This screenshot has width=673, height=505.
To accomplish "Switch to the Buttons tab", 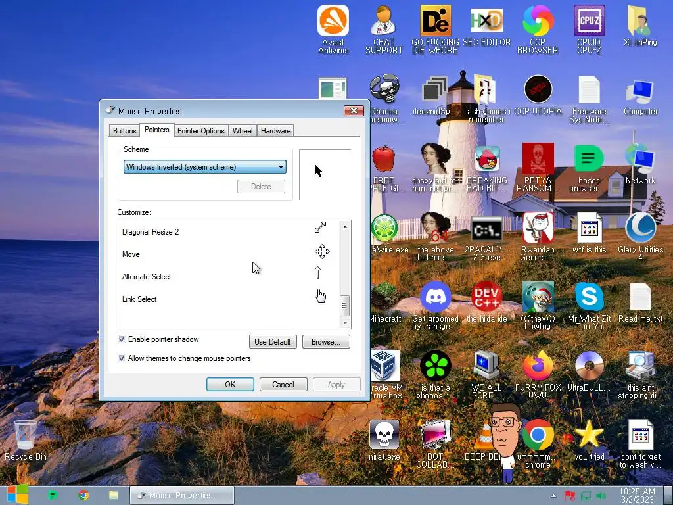I will tap(124, 131).
